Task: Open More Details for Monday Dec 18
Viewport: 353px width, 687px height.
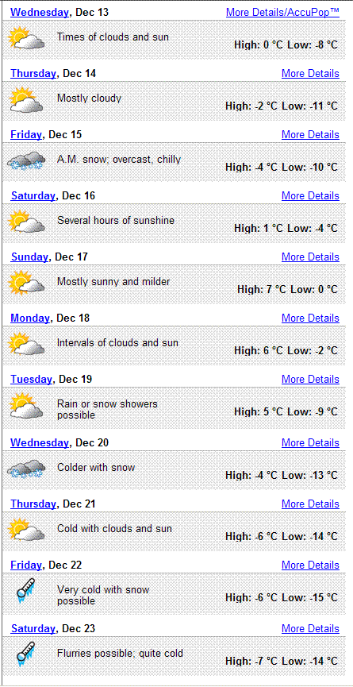Action: point(311,318)
